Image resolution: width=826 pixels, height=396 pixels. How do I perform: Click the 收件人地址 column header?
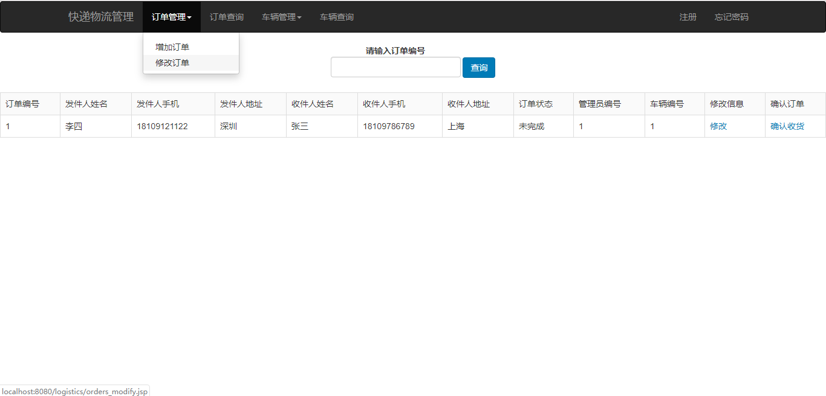point(478,104)
